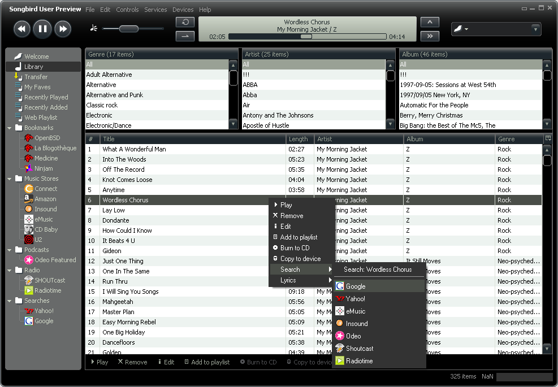Search Odeo from the Search submenu
Viewport: 558px width, 387px height.
pyautogui.click(x=379, y=336)
